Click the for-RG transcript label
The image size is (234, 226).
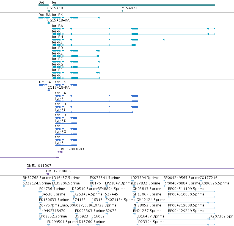57,64
